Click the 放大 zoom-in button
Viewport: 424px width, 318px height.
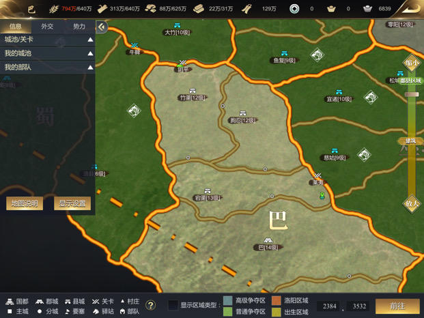(412, 203)
